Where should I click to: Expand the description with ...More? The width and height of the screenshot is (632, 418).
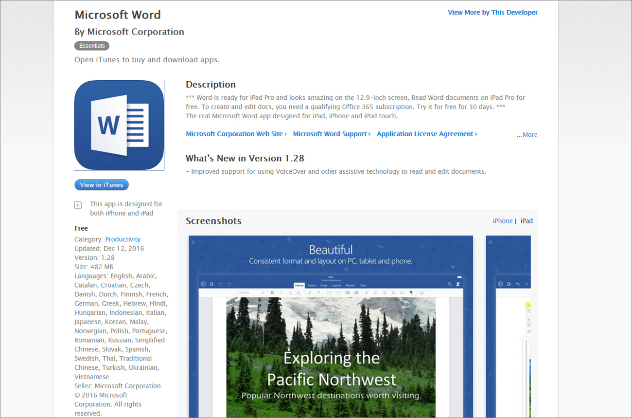[527, 135]
